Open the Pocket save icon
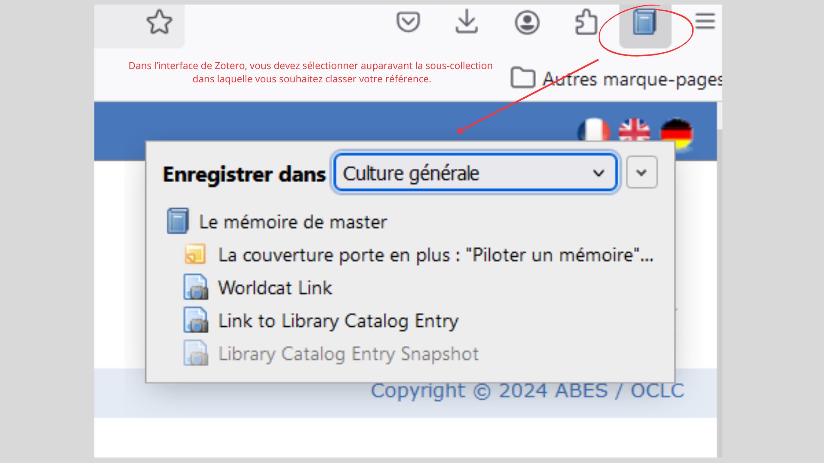The width and height of the screenshot is (824, 463). click(x=408, y=22)
